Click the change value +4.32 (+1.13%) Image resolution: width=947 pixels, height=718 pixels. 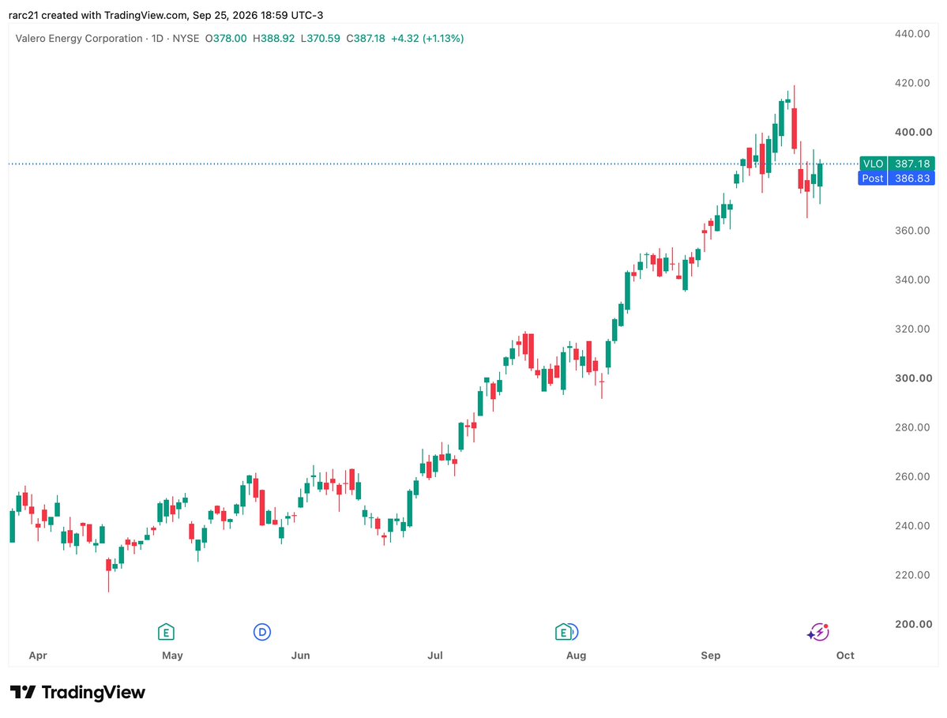(427, 38)
